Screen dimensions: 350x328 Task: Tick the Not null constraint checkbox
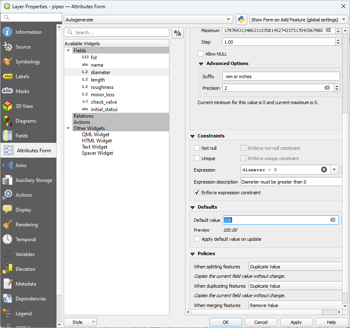pos(197,148)
